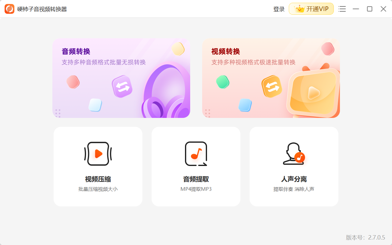This screenshot has width=392, height=245.
Task: Click the purple headphones illustration
Action: 166,90
